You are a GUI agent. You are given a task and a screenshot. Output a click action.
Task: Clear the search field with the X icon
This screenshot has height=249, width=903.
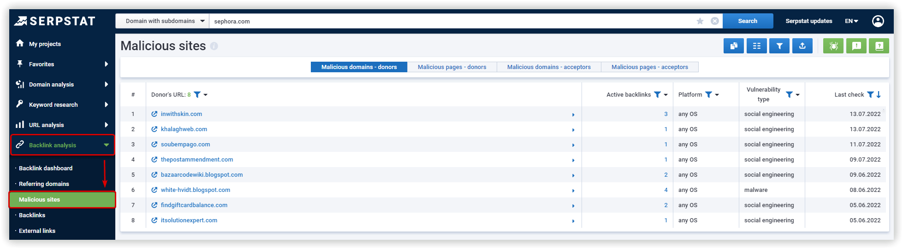(x=715, y=21)
